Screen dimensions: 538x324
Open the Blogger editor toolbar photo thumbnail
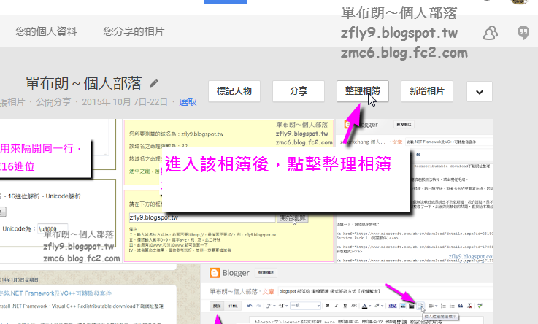click(x=347, y=294)
